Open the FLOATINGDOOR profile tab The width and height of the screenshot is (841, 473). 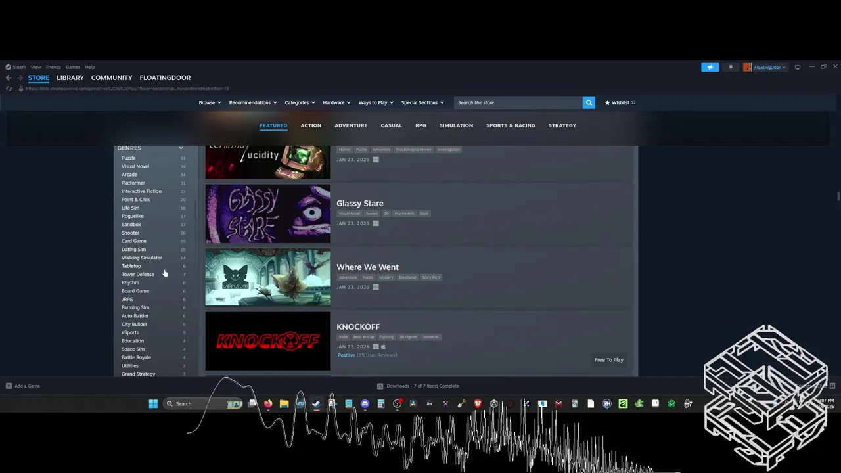click(165, 78)
